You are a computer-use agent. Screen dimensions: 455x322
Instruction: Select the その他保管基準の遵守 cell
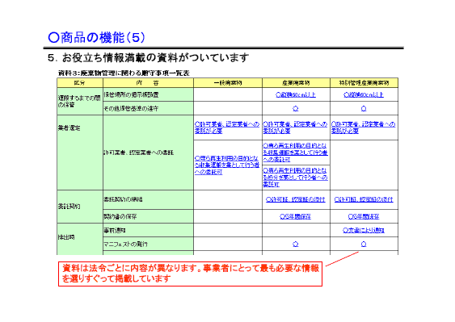[148, 108]
